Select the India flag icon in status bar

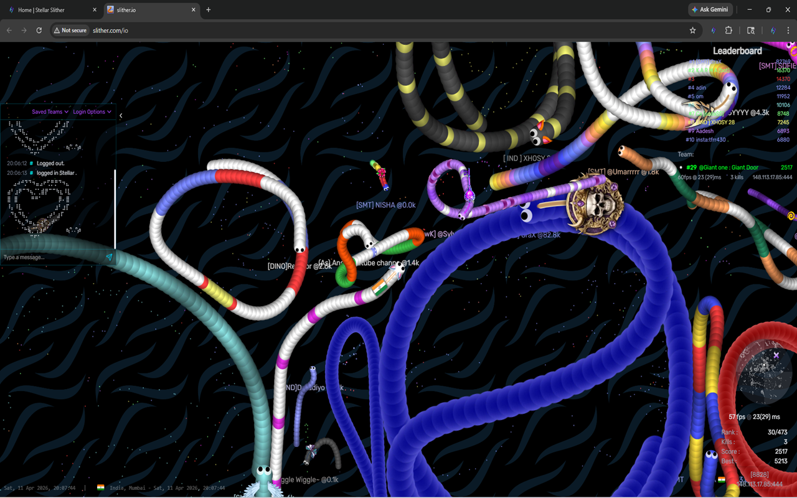[100, 487]
